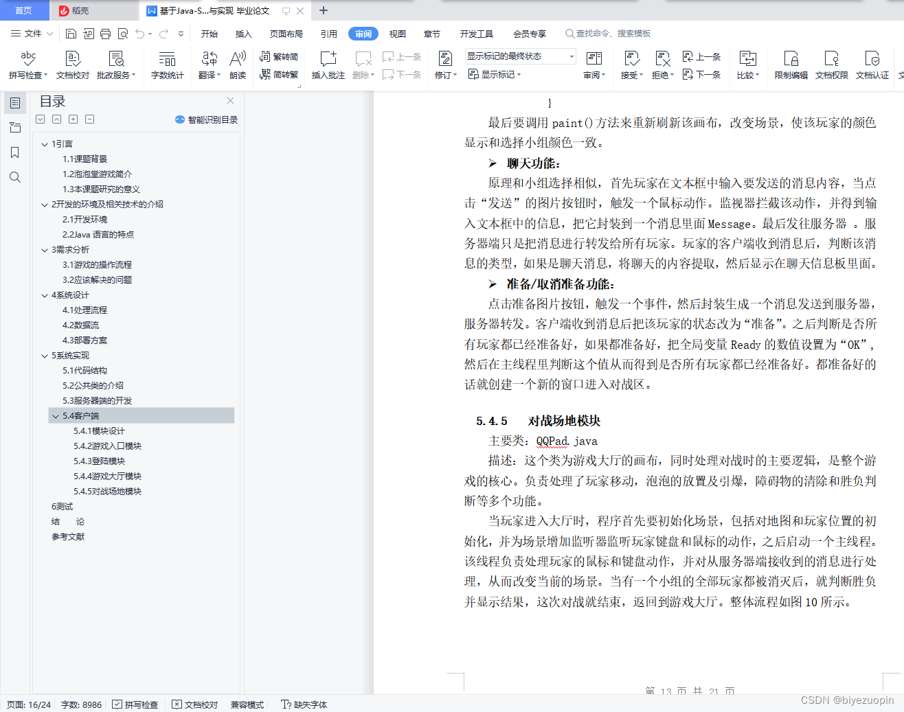Image resolution: width=904 pixels, height=712 pixels.
Task: Open the search panel in the left sidebar
Action: tap(15, 177)
